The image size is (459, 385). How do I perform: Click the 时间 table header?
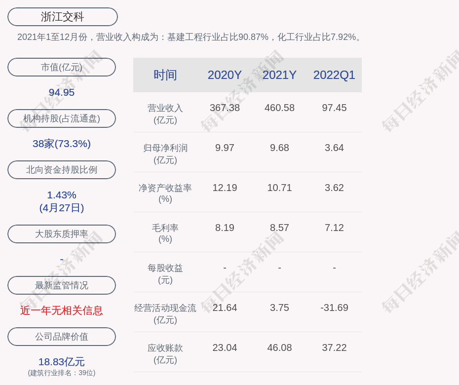click(165, 75)
